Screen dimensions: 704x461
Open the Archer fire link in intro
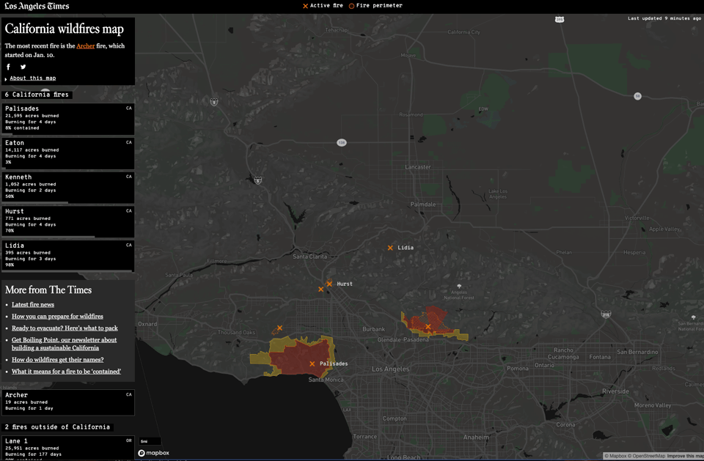point(85,46)
